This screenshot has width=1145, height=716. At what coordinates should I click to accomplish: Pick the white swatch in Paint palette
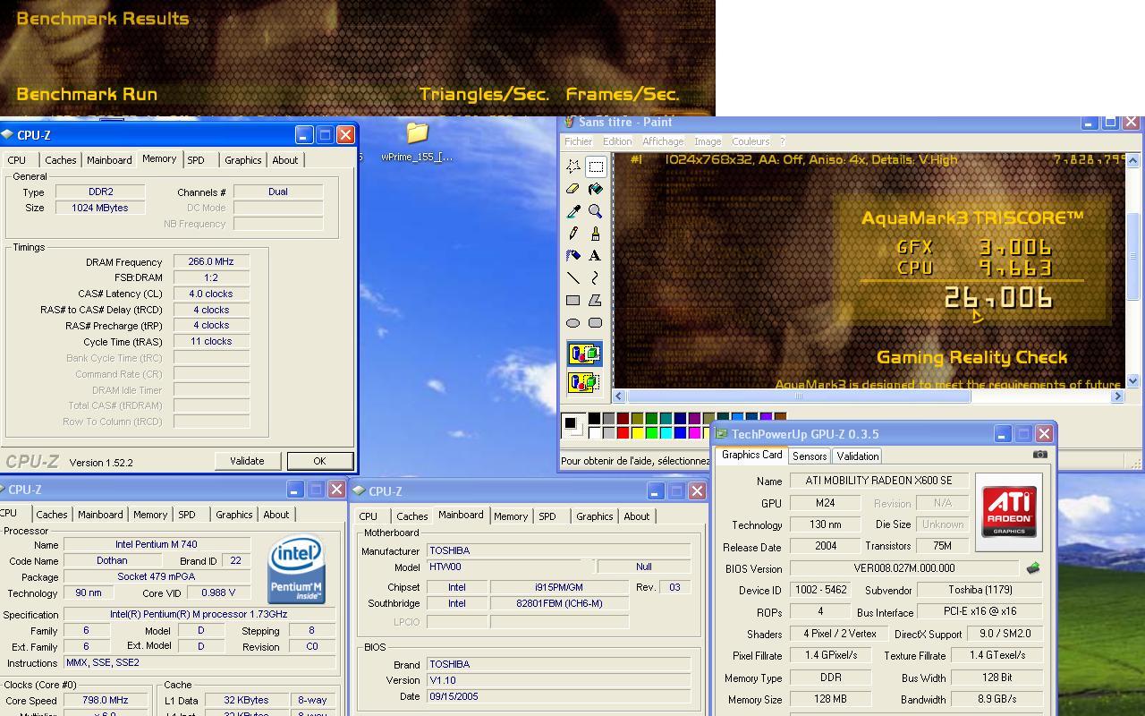tap(594, 433)
